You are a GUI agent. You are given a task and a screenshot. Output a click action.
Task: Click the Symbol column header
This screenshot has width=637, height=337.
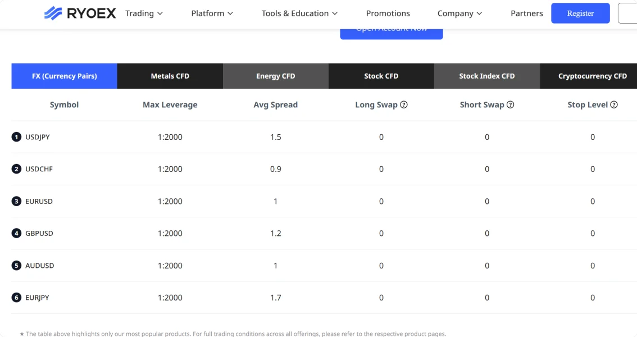pos(64,105)
